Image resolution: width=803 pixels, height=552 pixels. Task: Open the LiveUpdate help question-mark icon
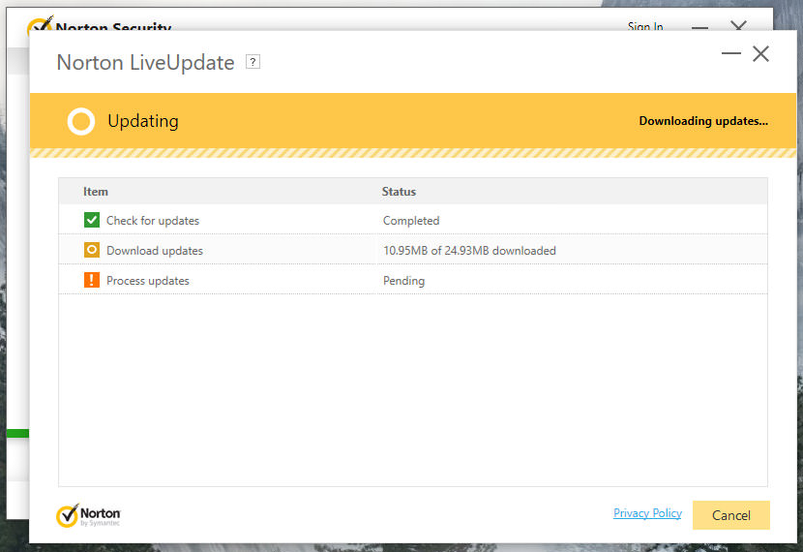(x=253, y=62)
